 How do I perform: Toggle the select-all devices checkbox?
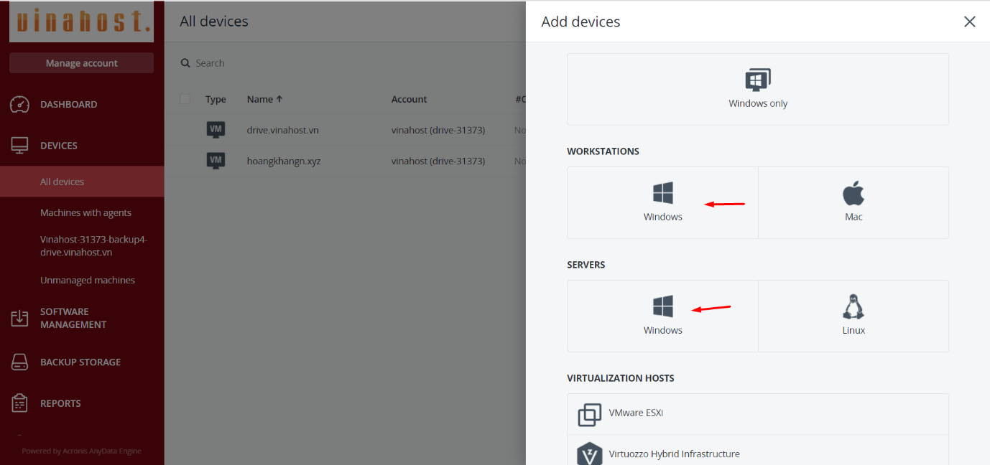coord(185,99)
